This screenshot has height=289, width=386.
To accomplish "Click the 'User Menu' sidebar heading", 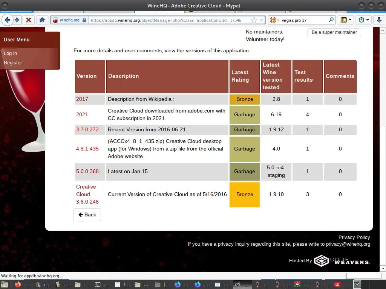I will tap(17, 40).
